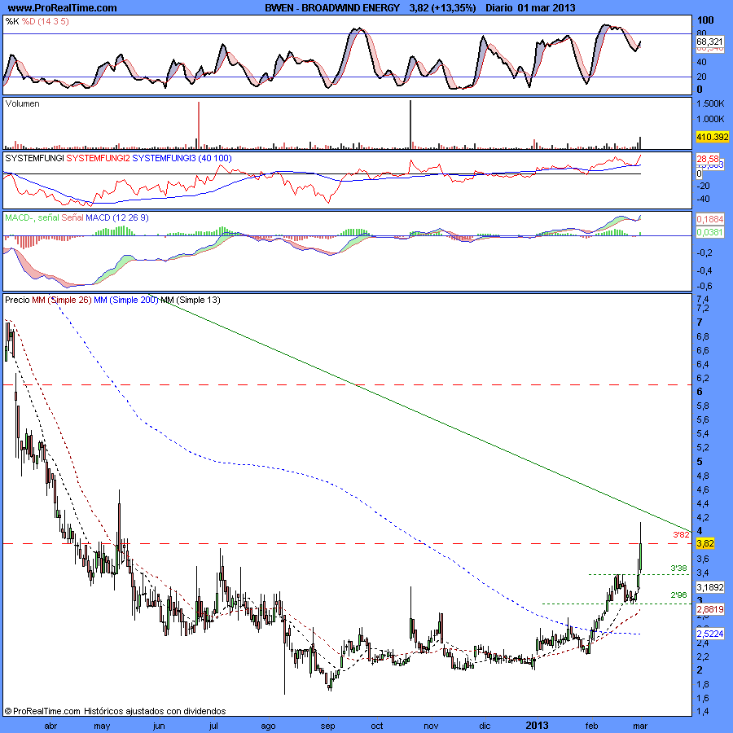
Task: Click the Históricos ajustados con dividendos footer
Action: click(x=155, y=710)
